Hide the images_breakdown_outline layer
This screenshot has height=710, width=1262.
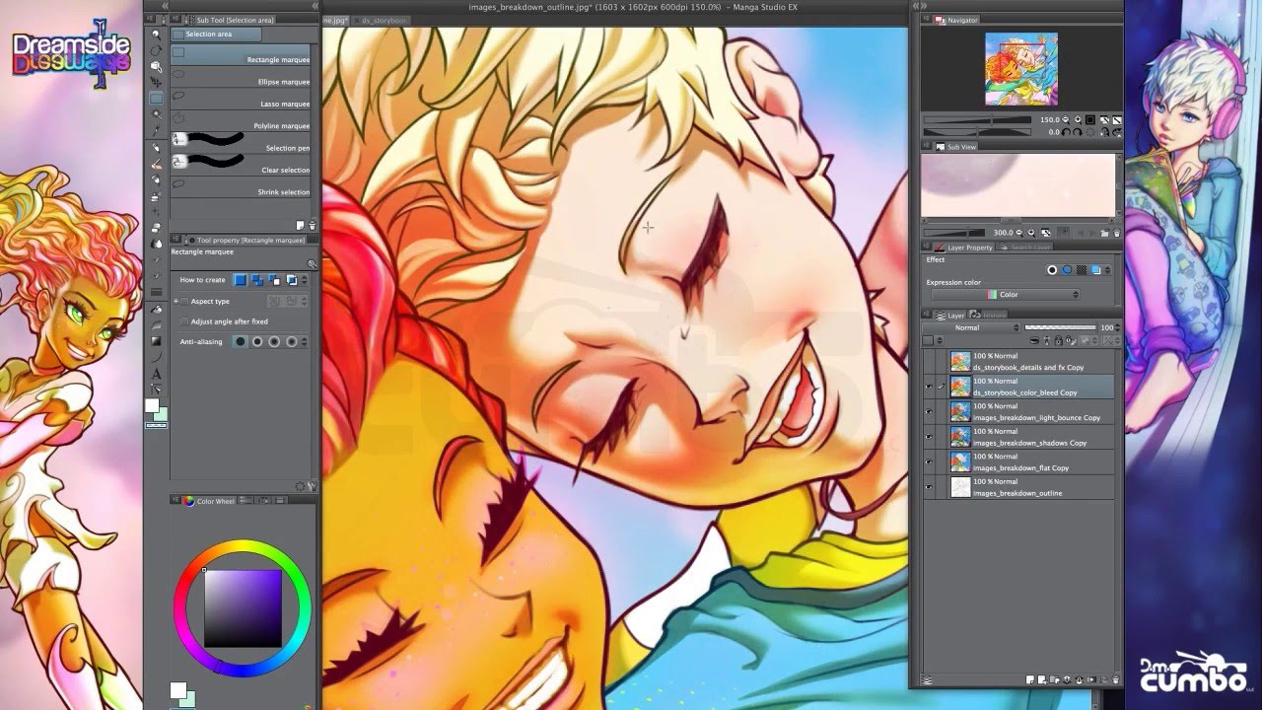(x=928, y=487)
